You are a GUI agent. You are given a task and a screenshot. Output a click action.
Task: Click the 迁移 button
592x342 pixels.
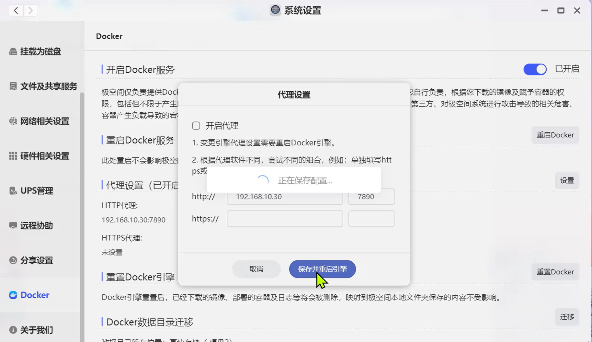[567, 317]
